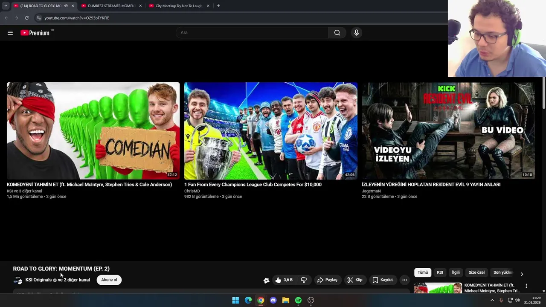Open site information icon in address bar

pos(39,18)
